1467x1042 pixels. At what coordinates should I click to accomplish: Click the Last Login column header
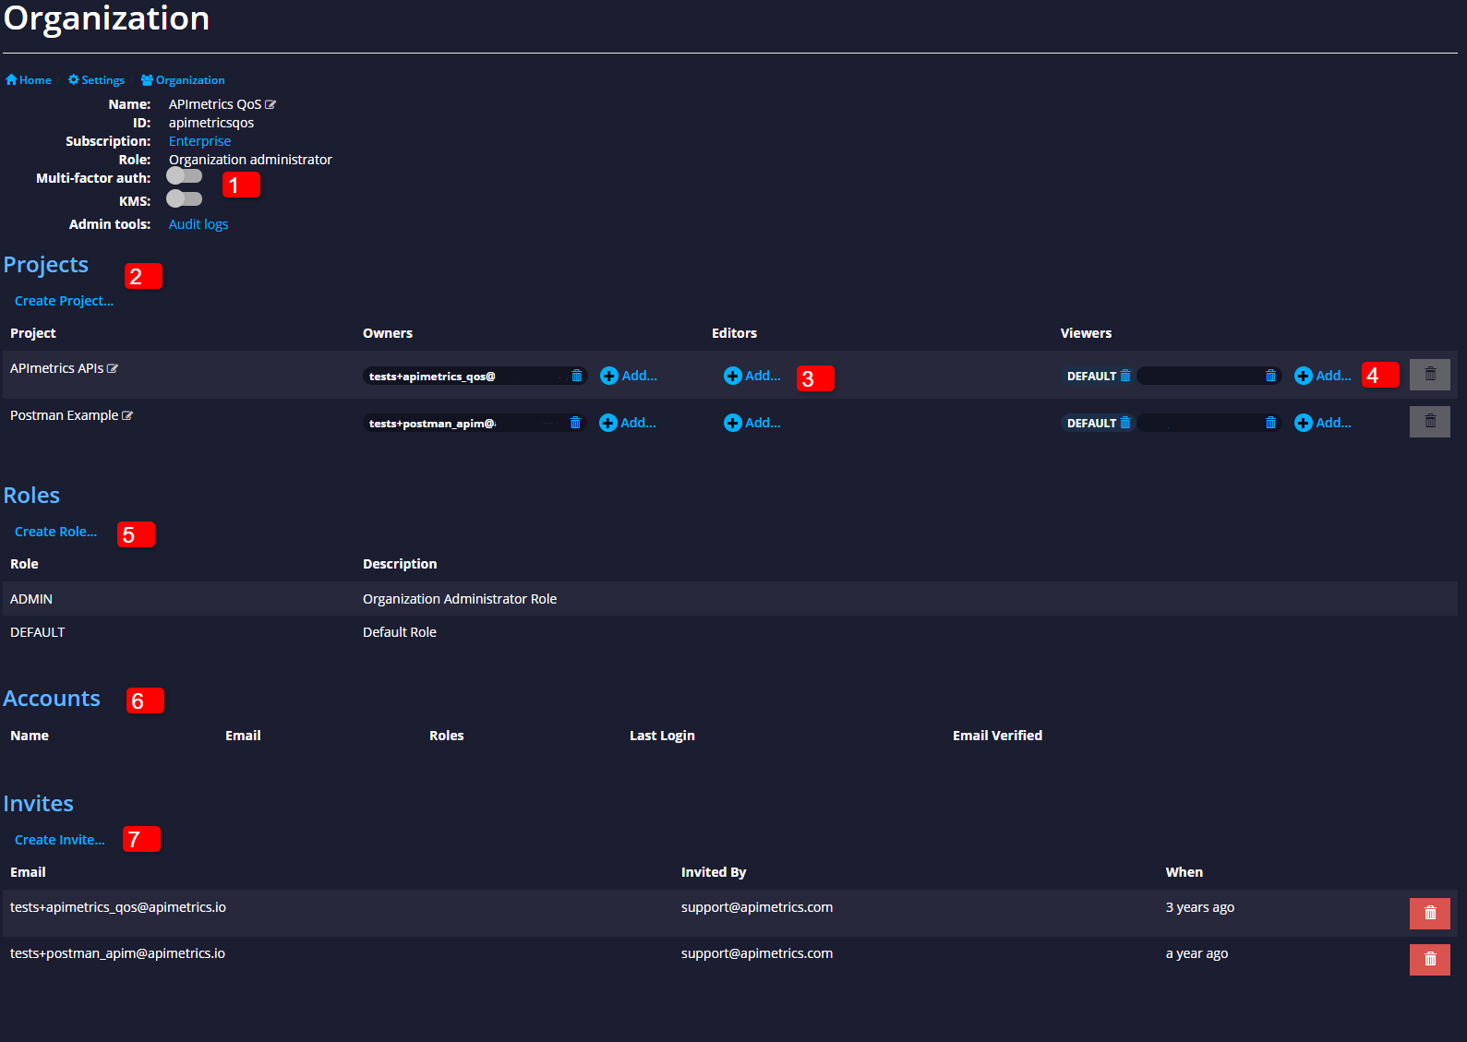tap(662, 736)
